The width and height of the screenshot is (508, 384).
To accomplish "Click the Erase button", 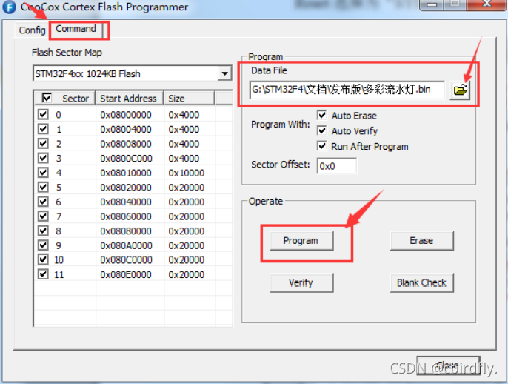I will pyautogui.click(x=421, y=241).
